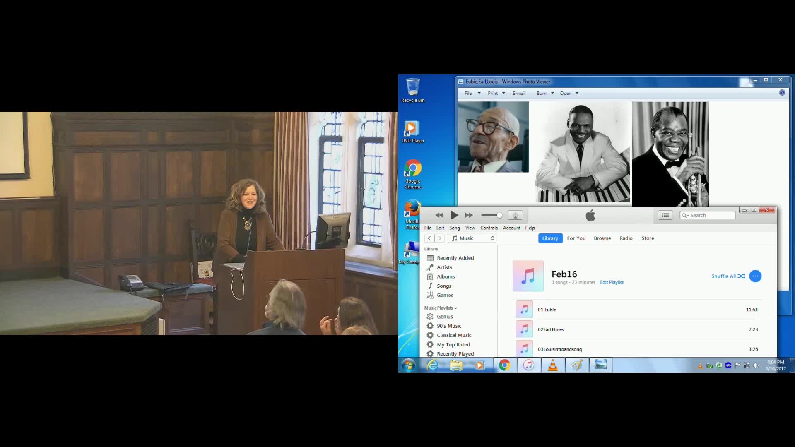Viewport: 795px width, 447px height.
Task: Click the Paint taskbar icon
Action: 576,365
